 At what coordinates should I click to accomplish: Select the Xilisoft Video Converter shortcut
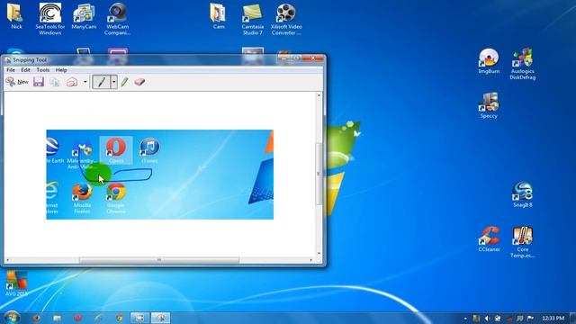(286, 19)
